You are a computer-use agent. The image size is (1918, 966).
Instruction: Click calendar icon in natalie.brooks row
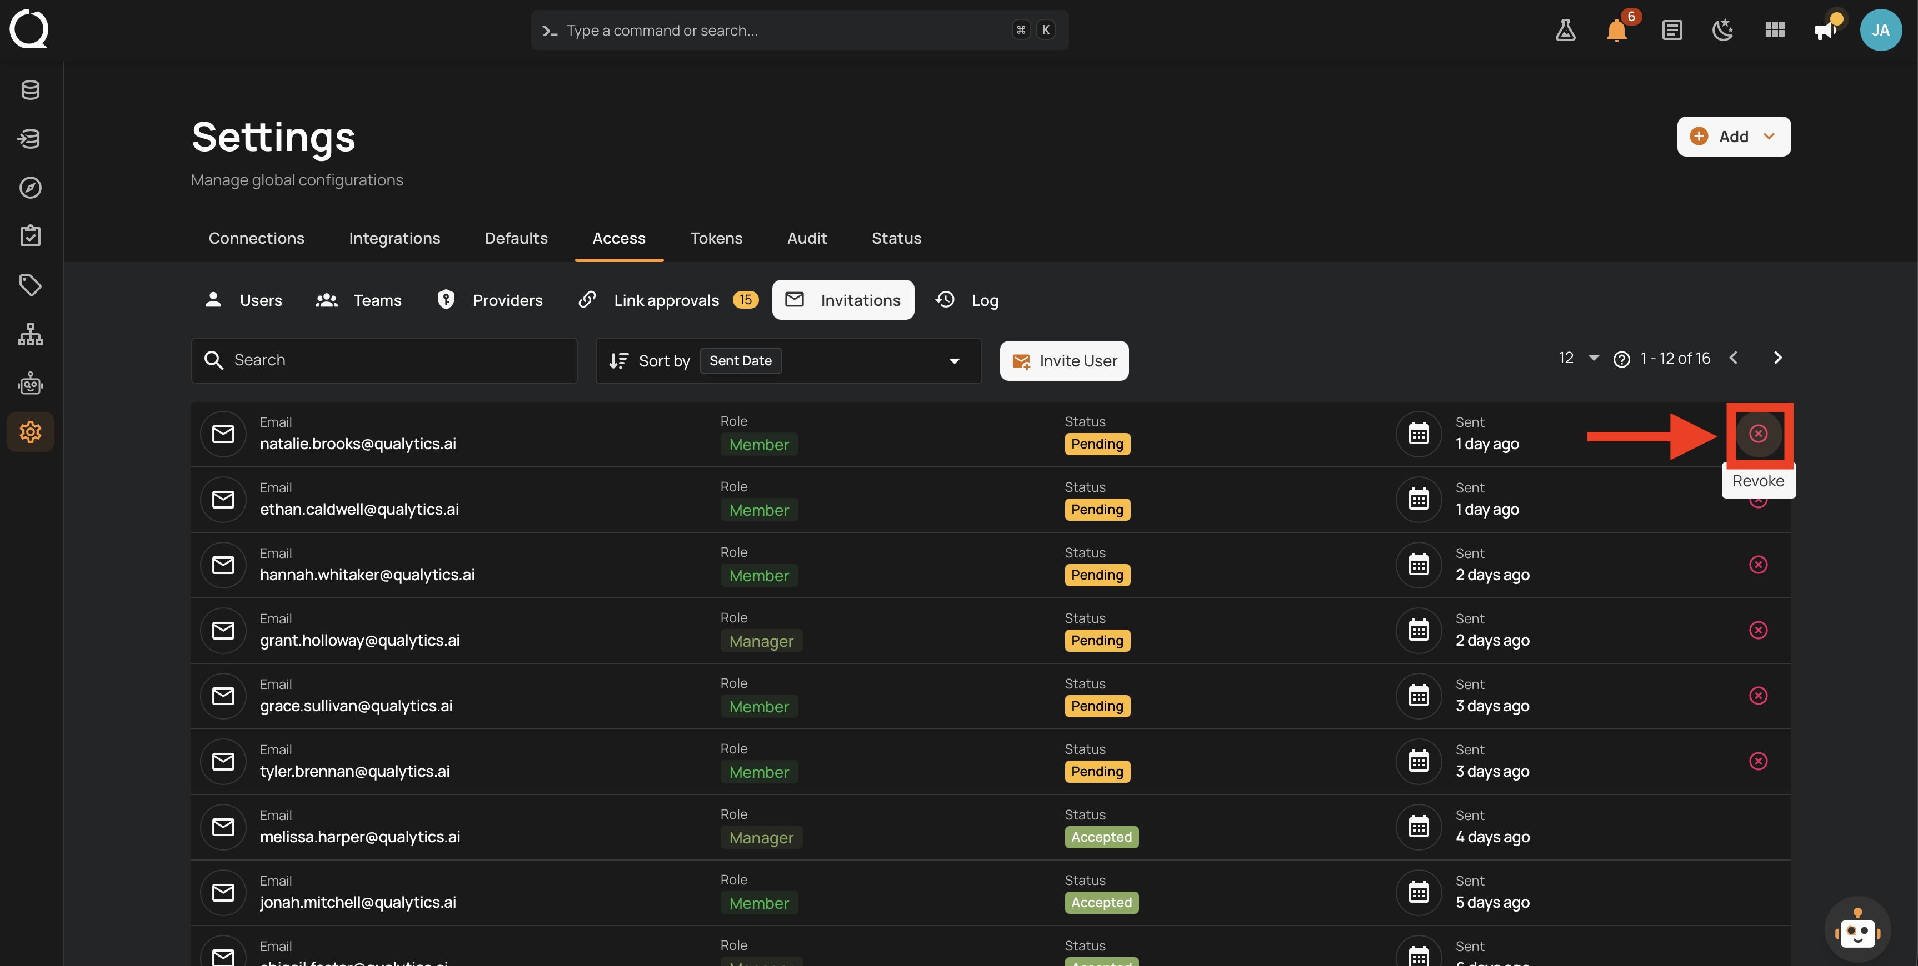tap(1418, 434)
